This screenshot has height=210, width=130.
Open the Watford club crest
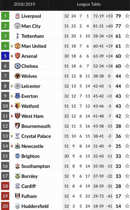coord(17,106)
